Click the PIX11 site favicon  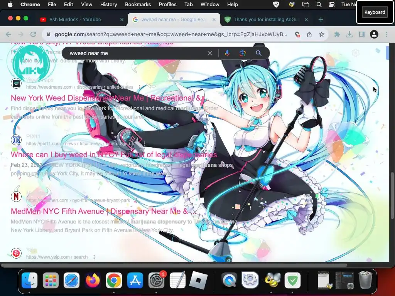click(x=16, y=140)
